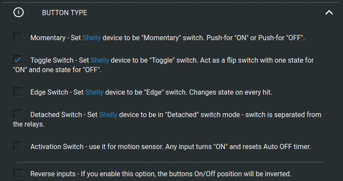343x181 pixels.
Task: Click the 'Reverse inputs' label text
Action: 53,174
